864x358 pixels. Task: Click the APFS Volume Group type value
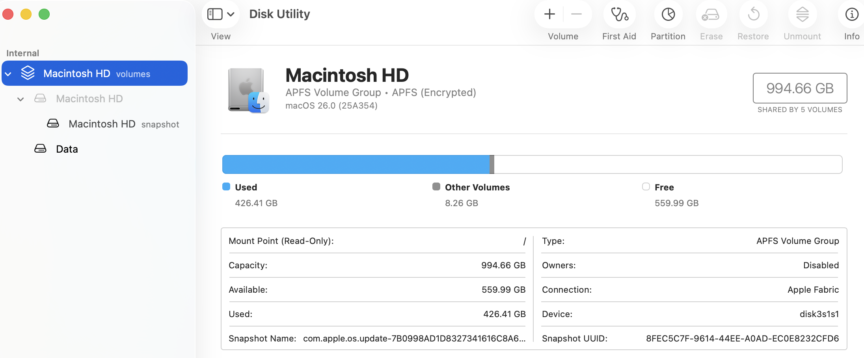pos(798,241)
